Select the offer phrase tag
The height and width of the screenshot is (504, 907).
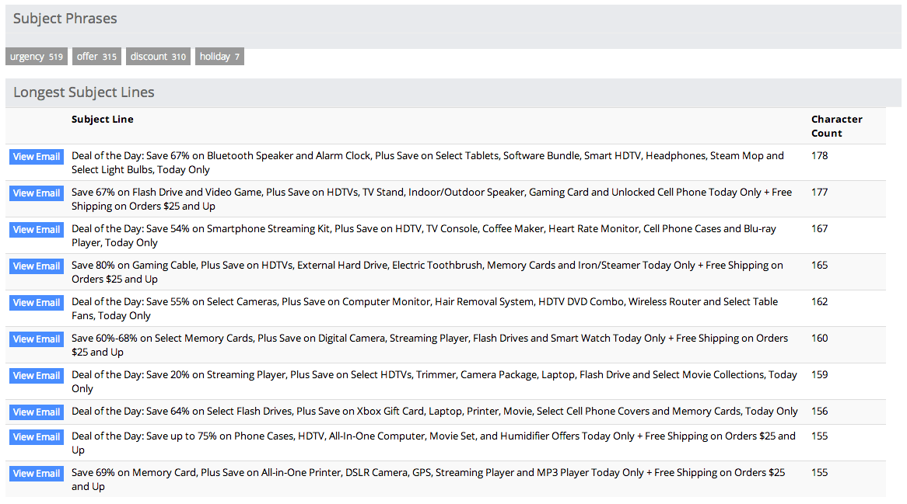pyautogui.click(x=96, y=57)
